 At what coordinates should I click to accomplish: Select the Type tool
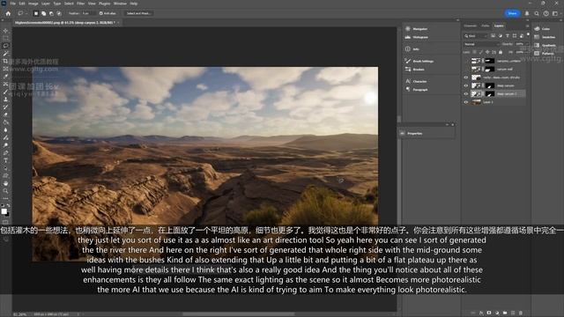click(5, 160)
